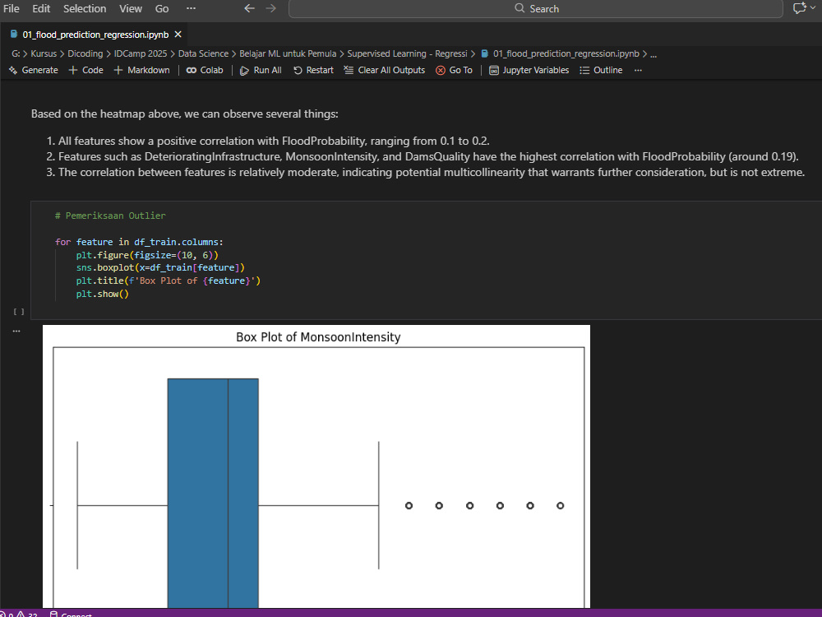
Task: Click the Generate sparkle button
Action: pos(34,70)
